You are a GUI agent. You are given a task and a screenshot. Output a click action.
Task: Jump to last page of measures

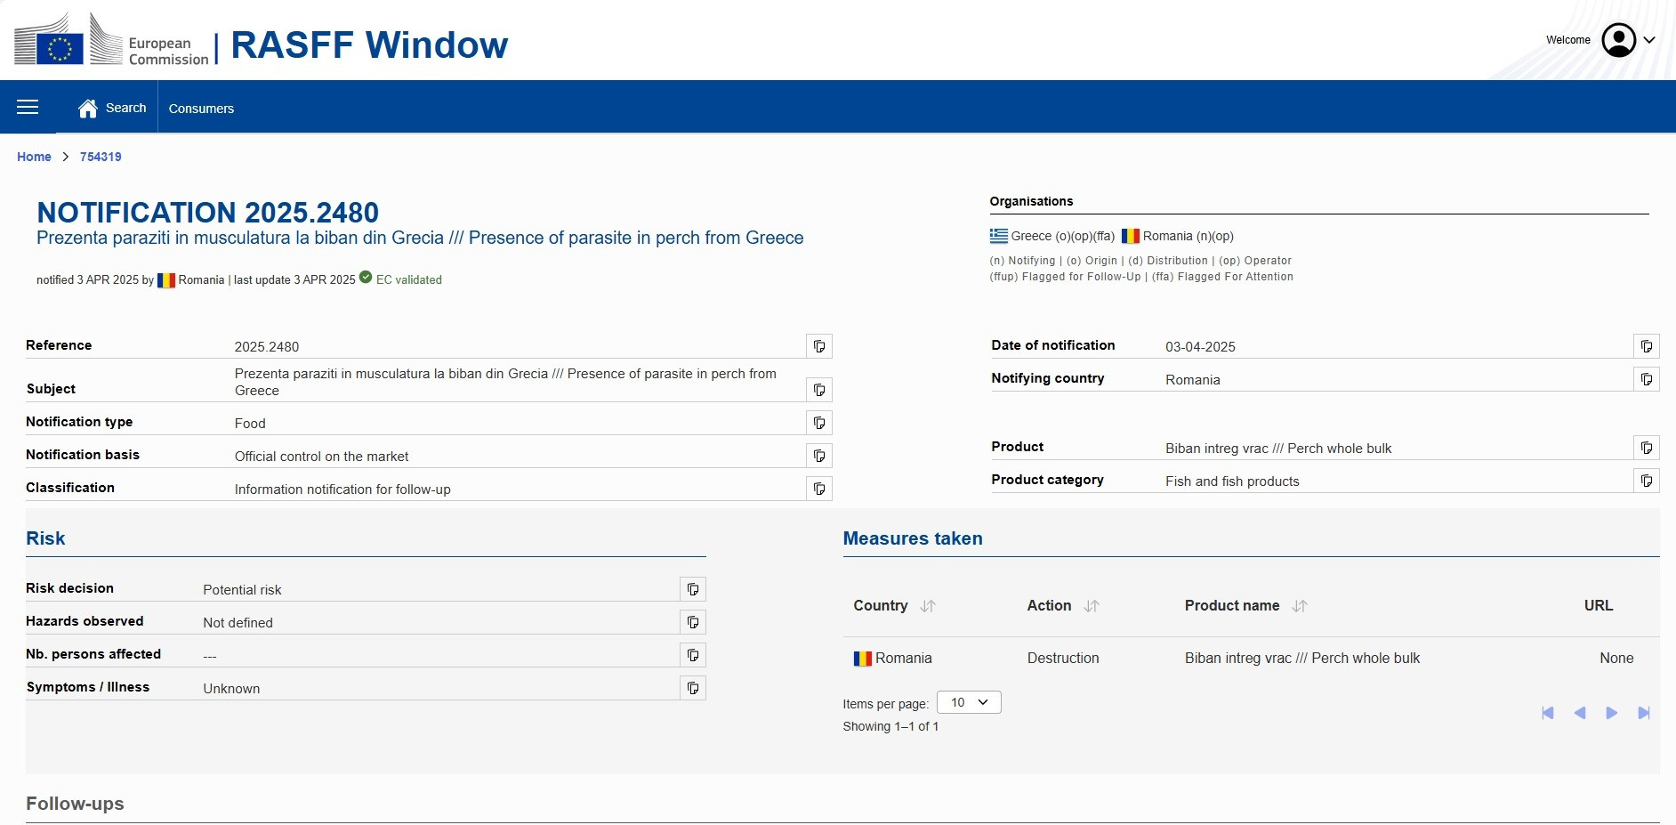click(1643, 713)
